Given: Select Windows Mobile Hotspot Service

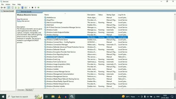Looking at the screenshot, I should click(x=86, y=84).
